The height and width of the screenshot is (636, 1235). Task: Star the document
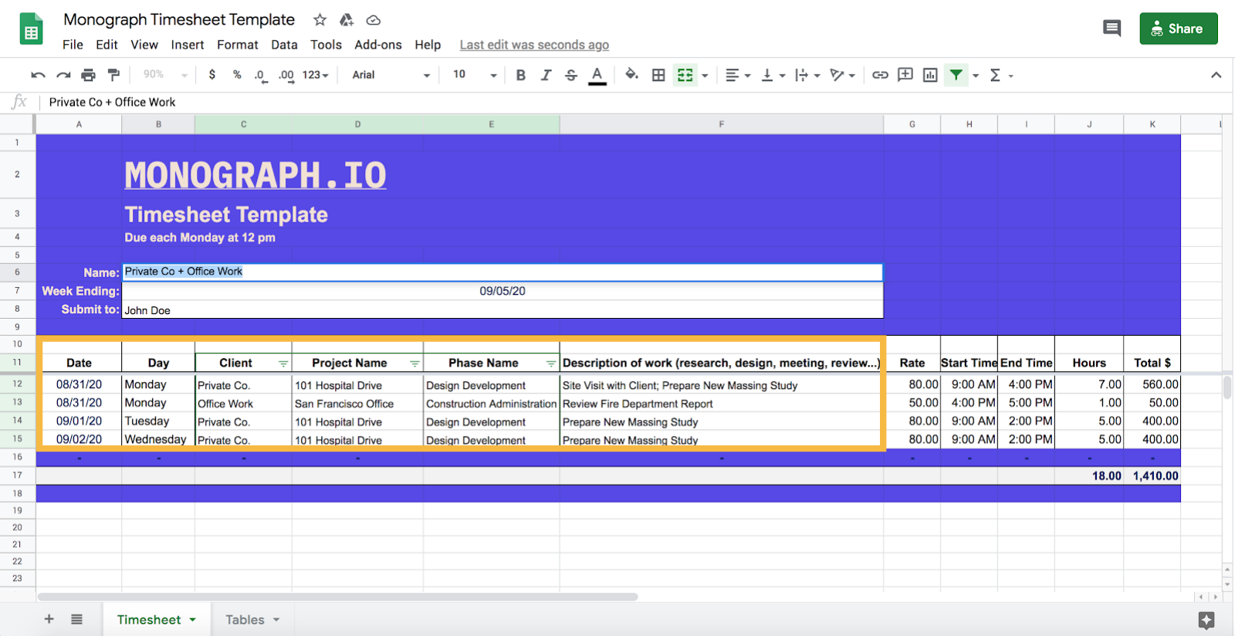320,20
